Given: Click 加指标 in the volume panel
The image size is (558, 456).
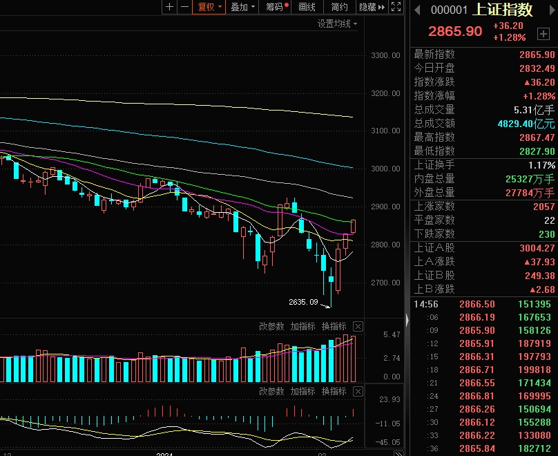Looking at the screenshot, I should point(303,326).
